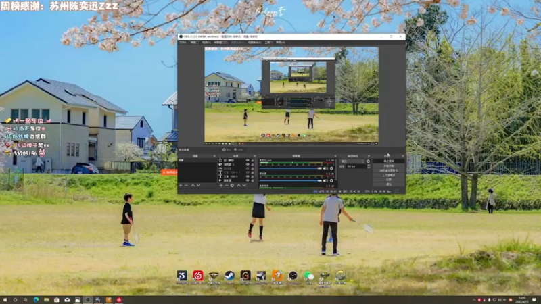Move the scene up in the Scenes panel

193,185
